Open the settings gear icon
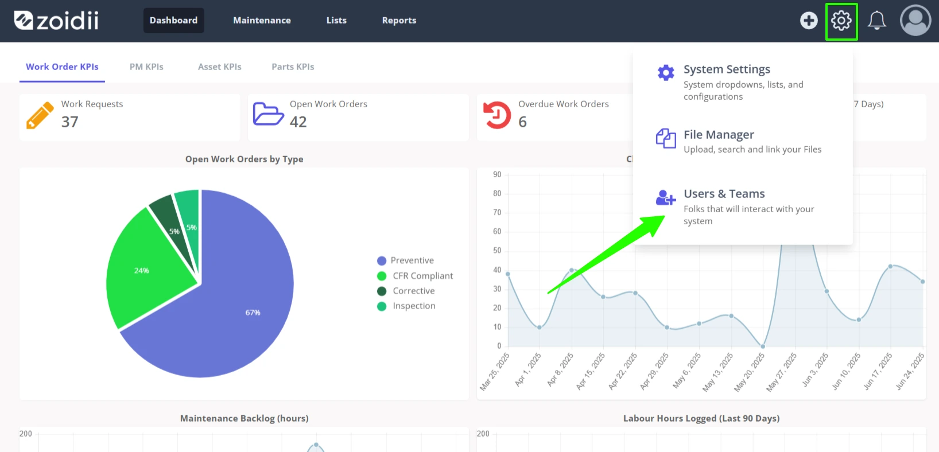 click(x=841, y=21)
